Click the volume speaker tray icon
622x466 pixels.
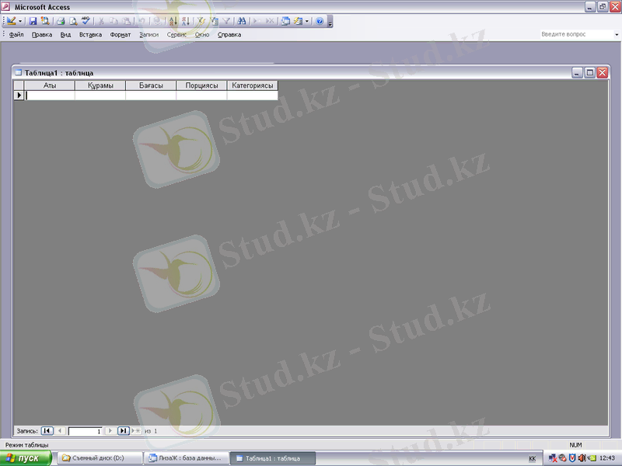tap(582, 458)
